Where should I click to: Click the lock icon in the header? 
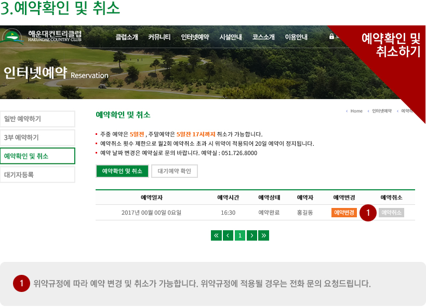tap(331, 37)
